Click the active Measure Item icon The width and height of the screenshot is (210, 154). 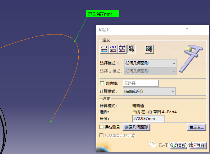pos(132,49)
